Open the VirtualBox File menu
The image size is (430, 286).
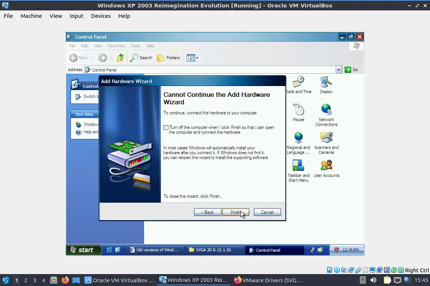coord(8,16)
